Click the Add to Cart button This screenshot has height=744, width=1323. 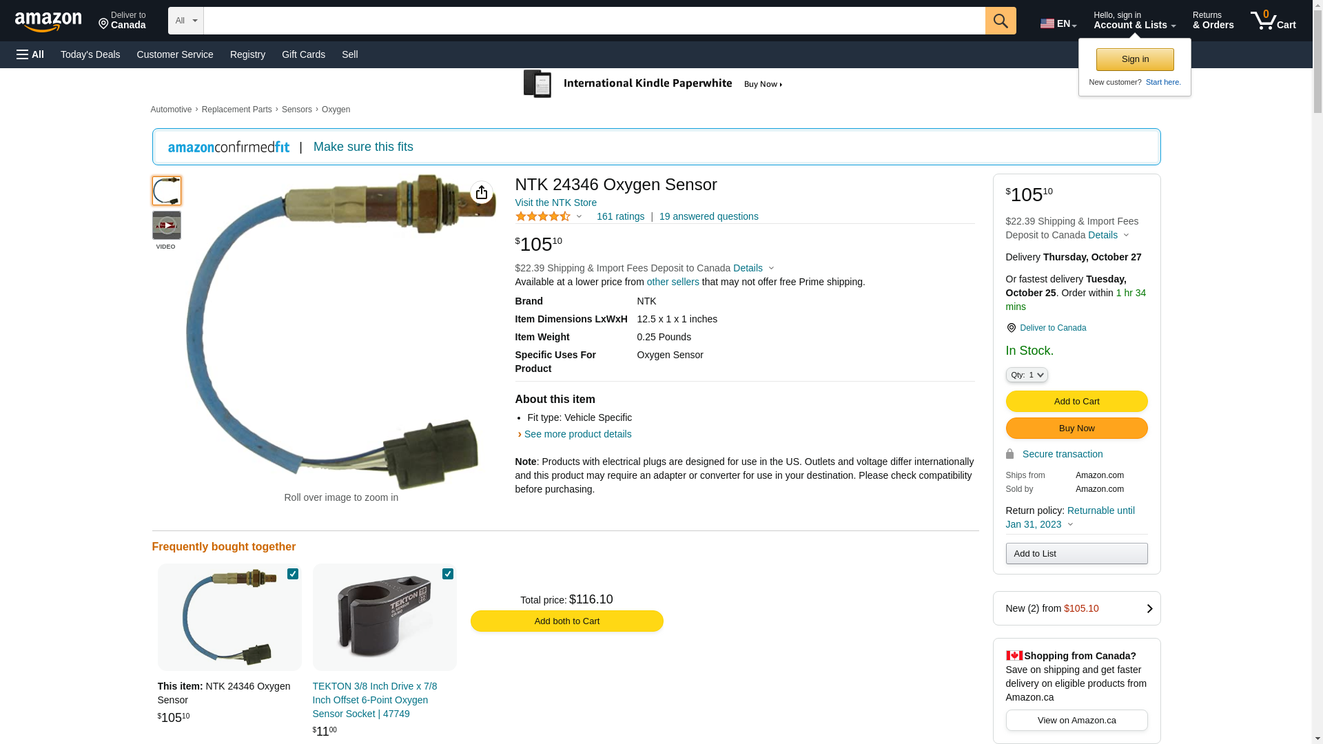(x=1076, y=401)
